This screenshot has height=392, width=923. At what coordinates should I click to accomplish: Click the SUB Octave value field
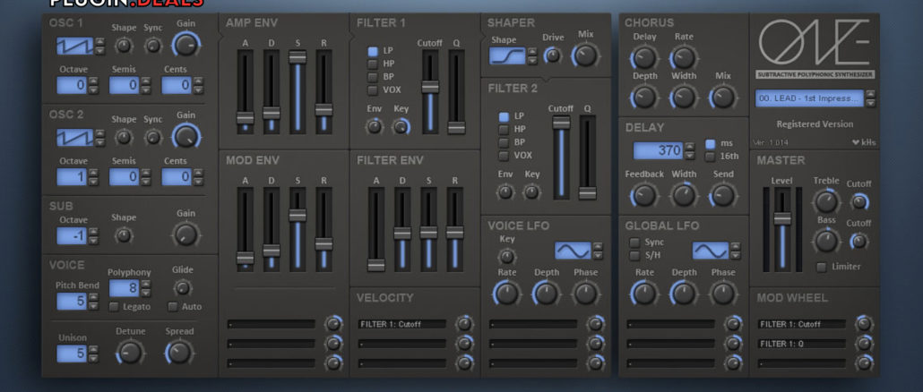tap(72, 235)
